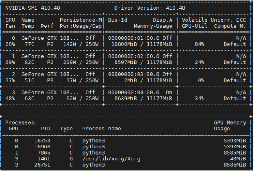This screenshot has height=171, width=254.
Task: Click the 17W / 250W power value
Action: tap(82, 80)
